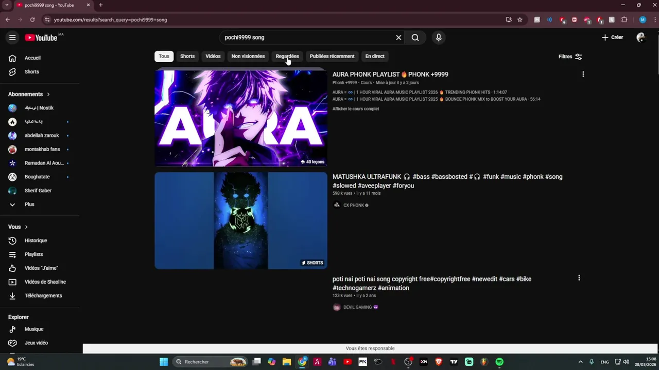Screen dimensions: 659x370
Task: Open the Chrome profile M avatar
Action: click(x=643, y=20)
